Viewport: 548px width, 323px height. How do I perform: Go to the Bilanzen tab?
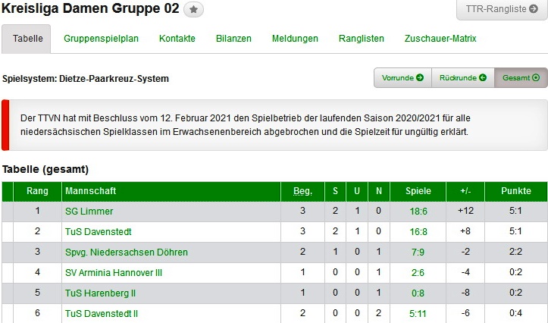[233, 39]
